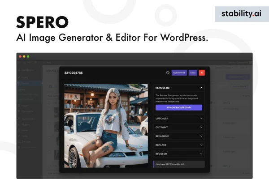Sort by the top Date column header
Image resolution: width=269 pixels, height=179 pixels.
tap(226, 103)
